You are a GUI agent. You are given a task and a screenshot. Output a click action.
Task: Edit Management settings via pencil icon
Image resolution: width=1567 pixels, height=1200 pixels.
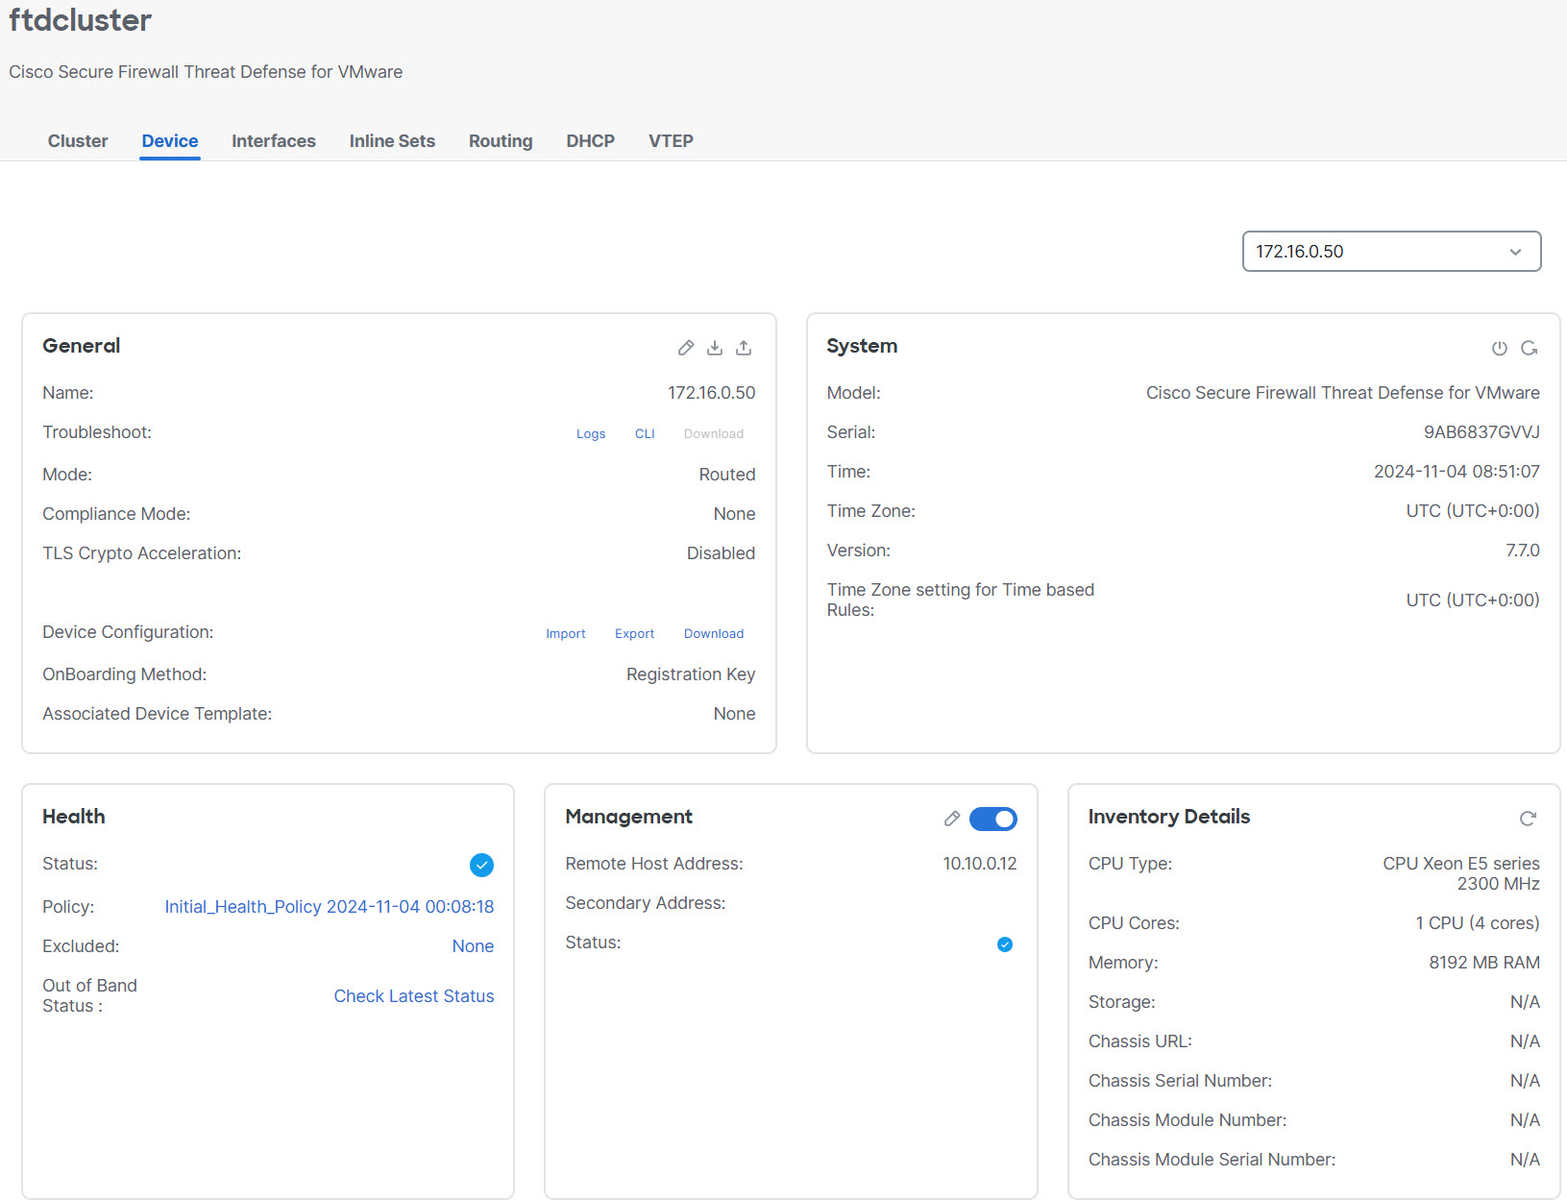[x=951, y=819]
